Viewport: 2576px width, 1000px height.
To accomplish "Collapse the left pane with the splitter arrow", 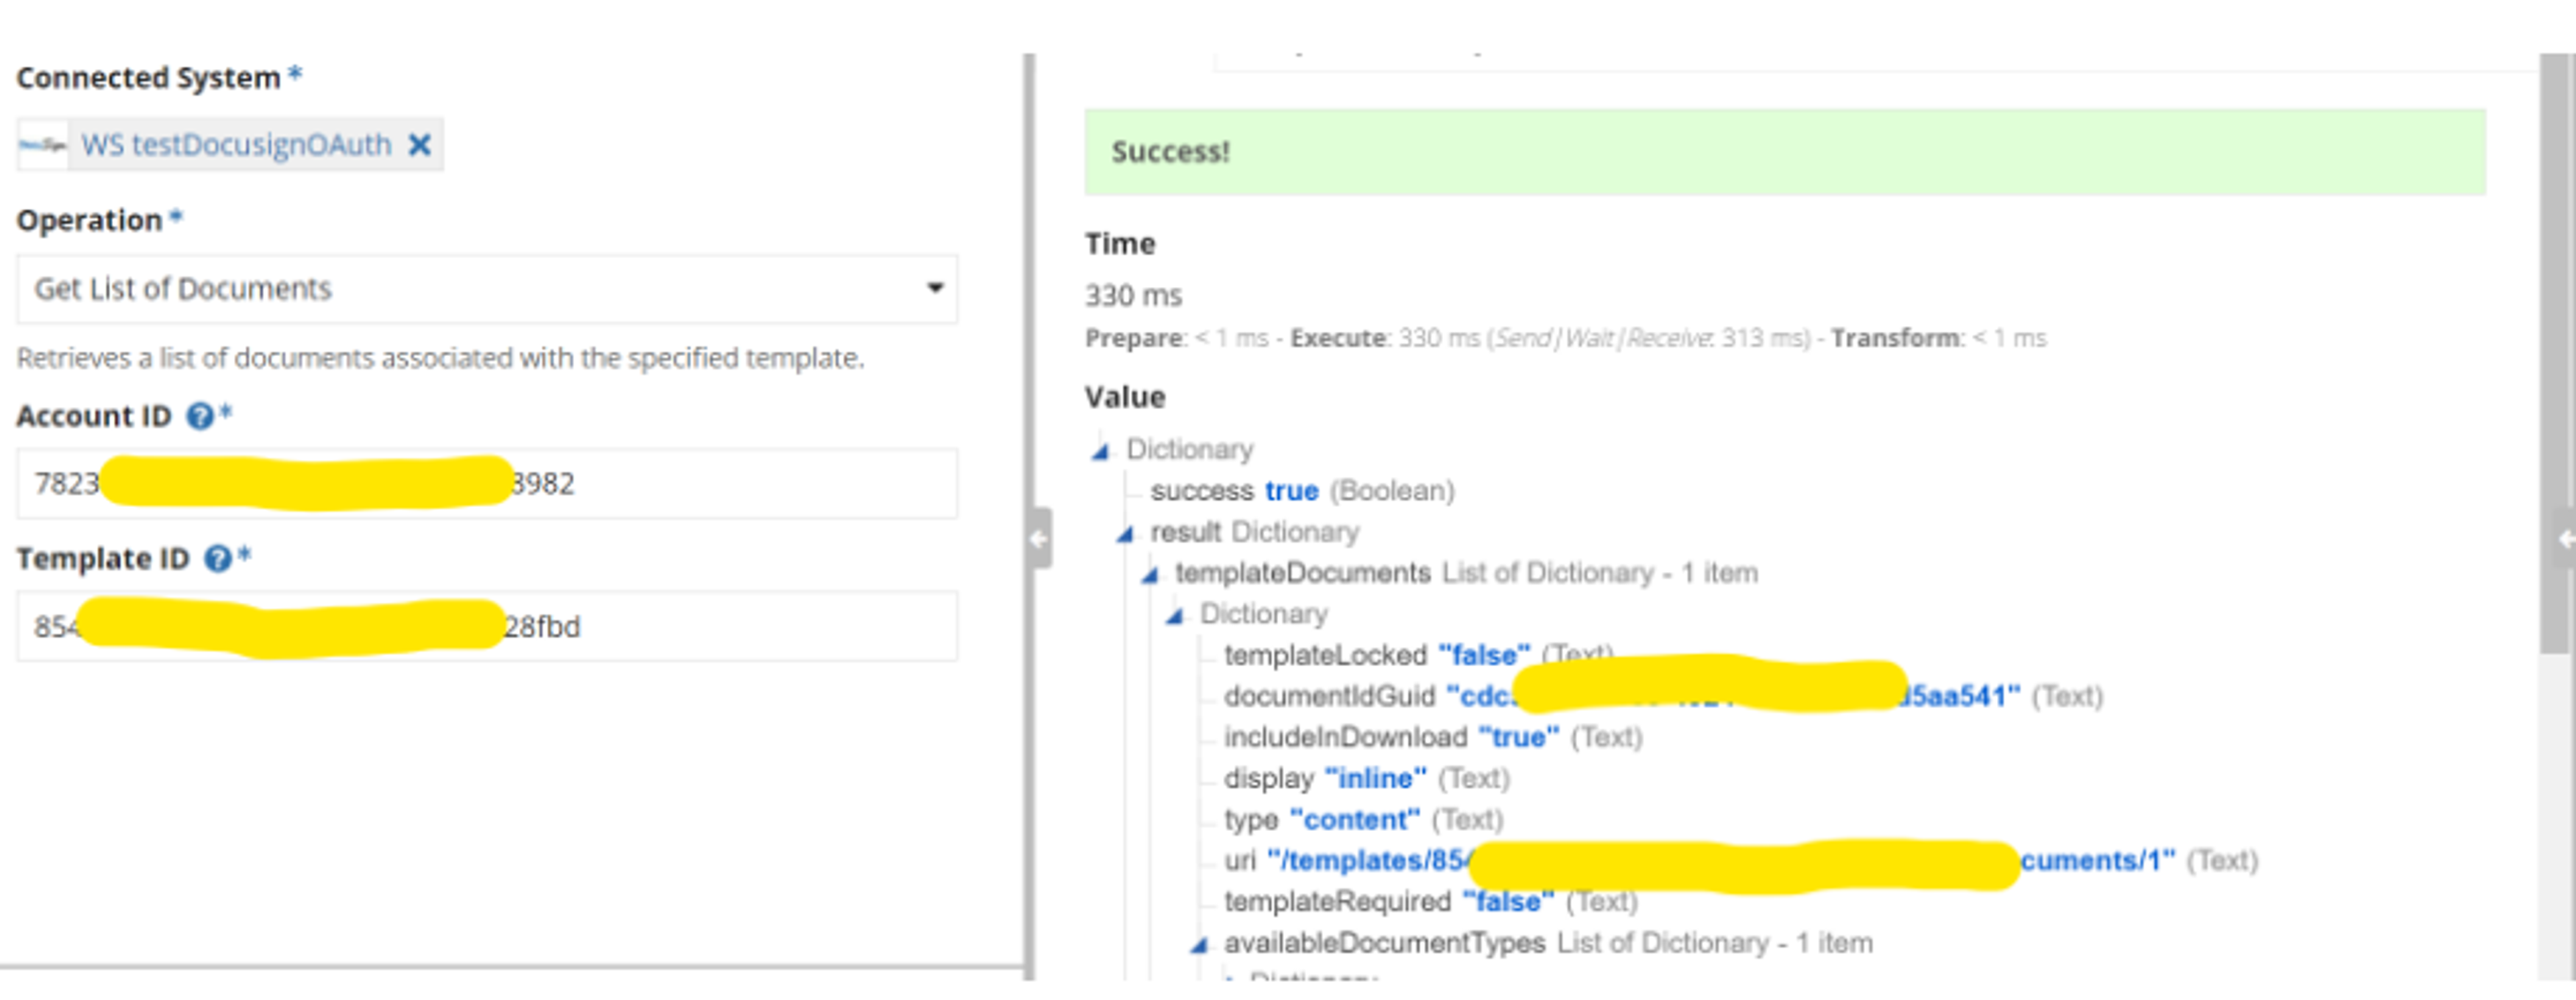I will 1039,539.
